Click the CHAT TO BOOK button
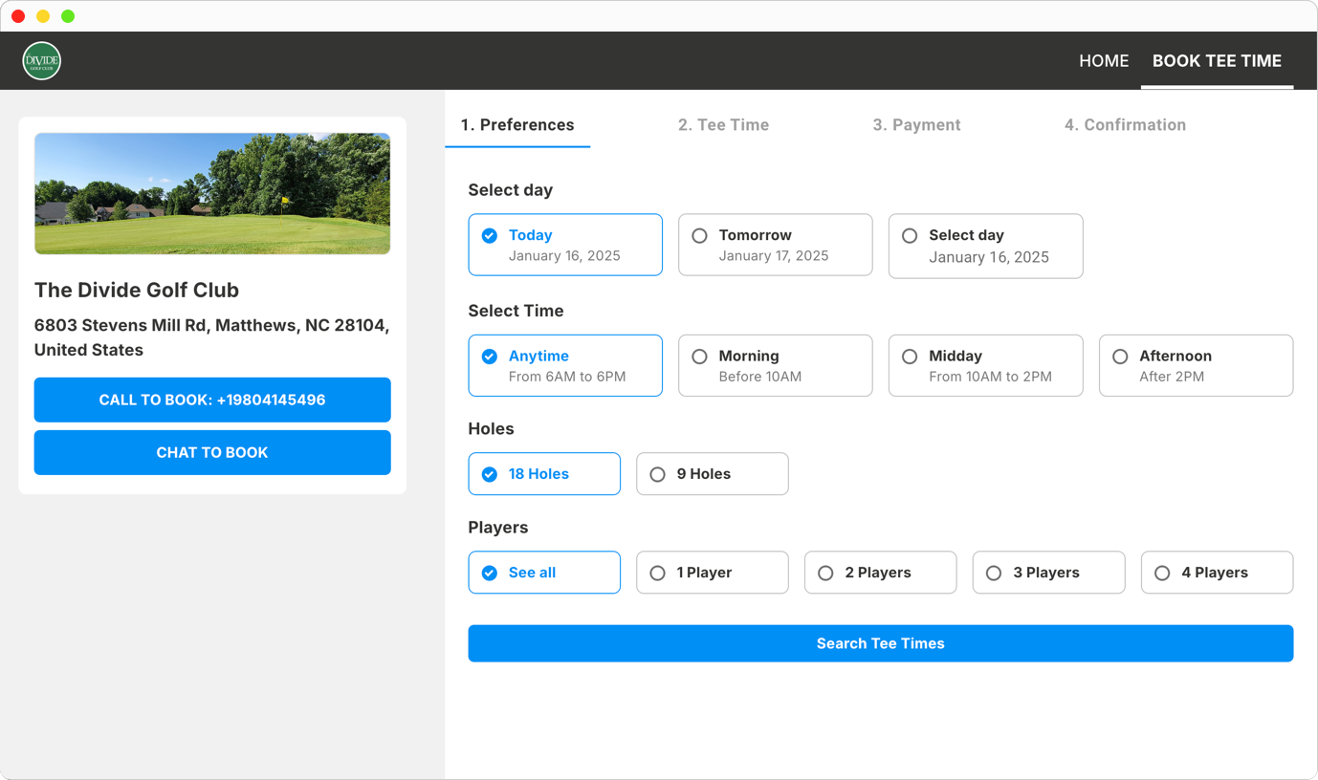Screen dimensions: 1318x780 click(x=212, y=452)
